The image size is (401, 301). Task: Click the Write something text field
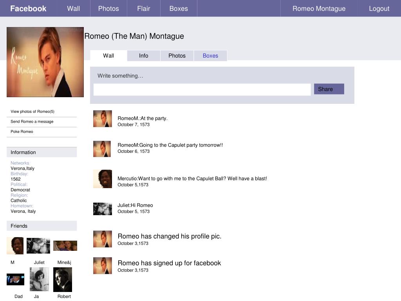[x=202, y=89]
